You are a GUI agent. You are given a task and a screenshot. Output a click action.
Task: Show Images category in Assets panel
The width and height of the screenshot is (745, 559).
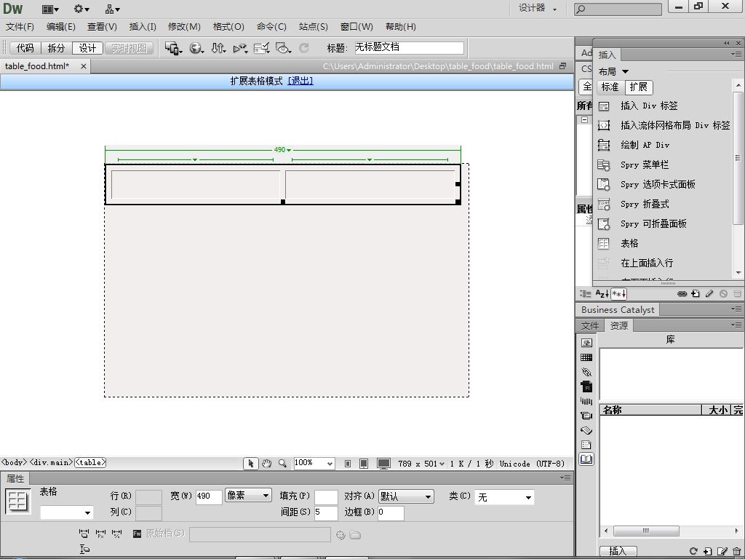587,343
